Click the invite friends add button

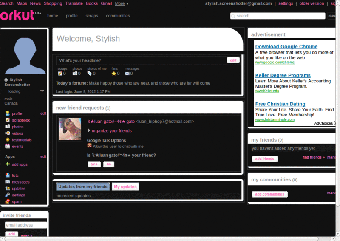[x=12, y=234]
